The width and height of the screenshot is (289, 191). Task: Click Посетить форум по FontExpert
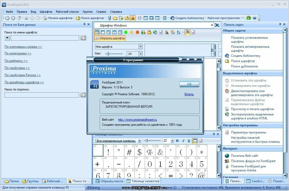[253, 161]
